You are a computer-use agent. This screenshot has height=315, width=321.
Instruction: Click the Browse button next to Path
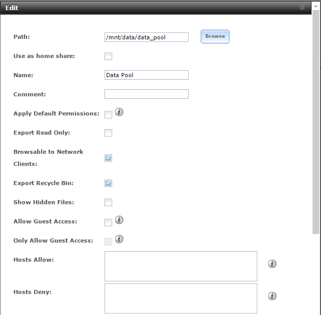click(x=215, y=37)
